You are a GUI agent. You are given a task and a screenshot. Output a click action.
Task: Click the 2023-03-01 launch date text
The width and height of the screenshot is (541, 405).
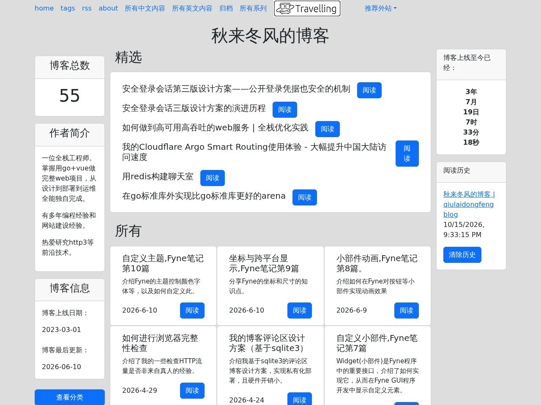61,330
